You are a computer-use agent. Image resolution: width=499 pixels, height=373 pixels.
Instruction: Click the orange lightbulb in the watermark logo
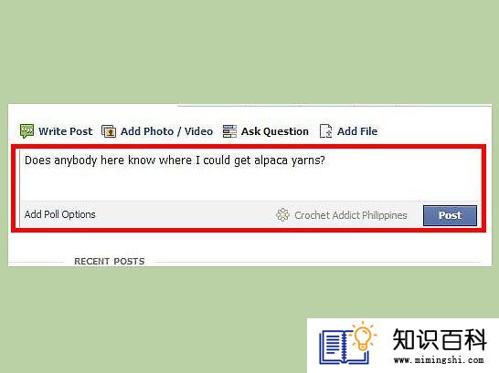pos(363,337)
